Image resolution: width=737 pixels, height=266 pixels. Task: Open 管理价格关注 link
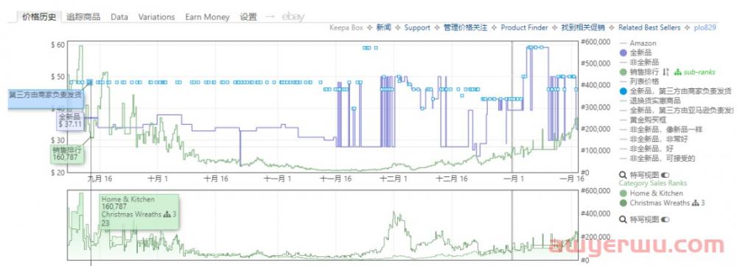(x=465, y=28)
